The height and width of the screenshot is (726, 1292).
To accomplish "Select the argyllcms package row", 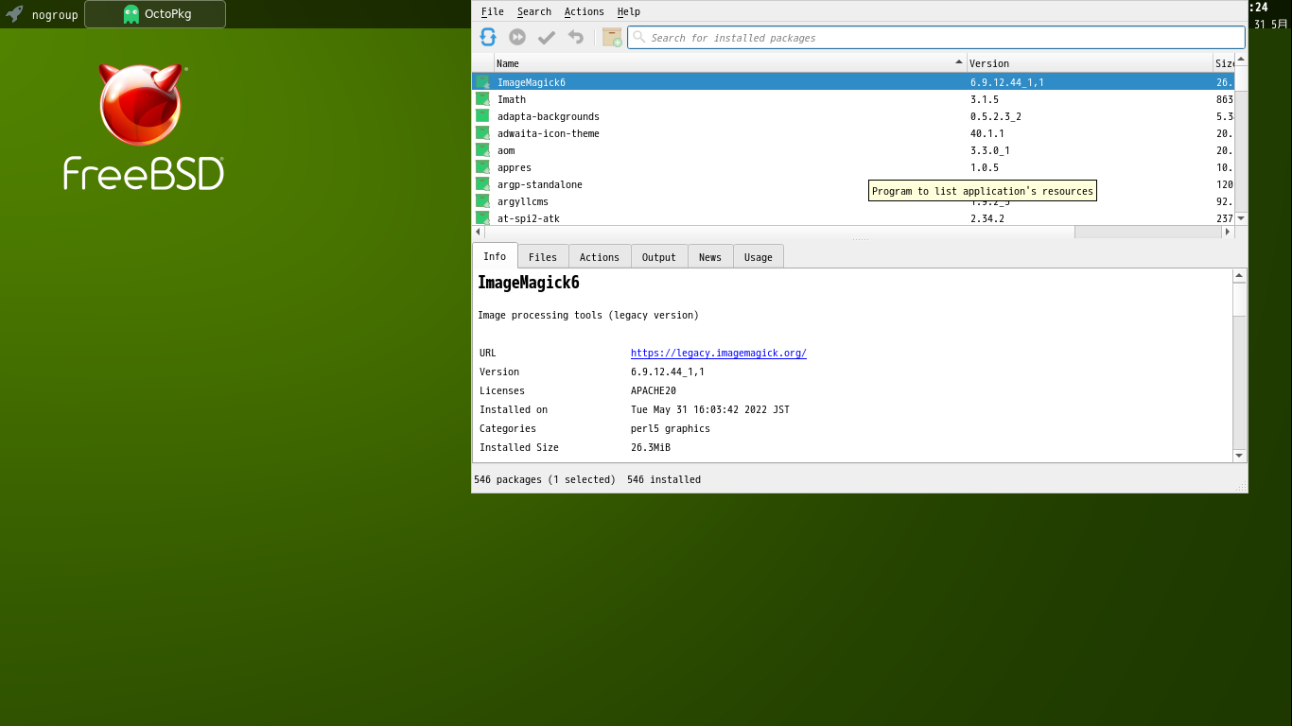I will pyautogui.click(x=853, y=201).
